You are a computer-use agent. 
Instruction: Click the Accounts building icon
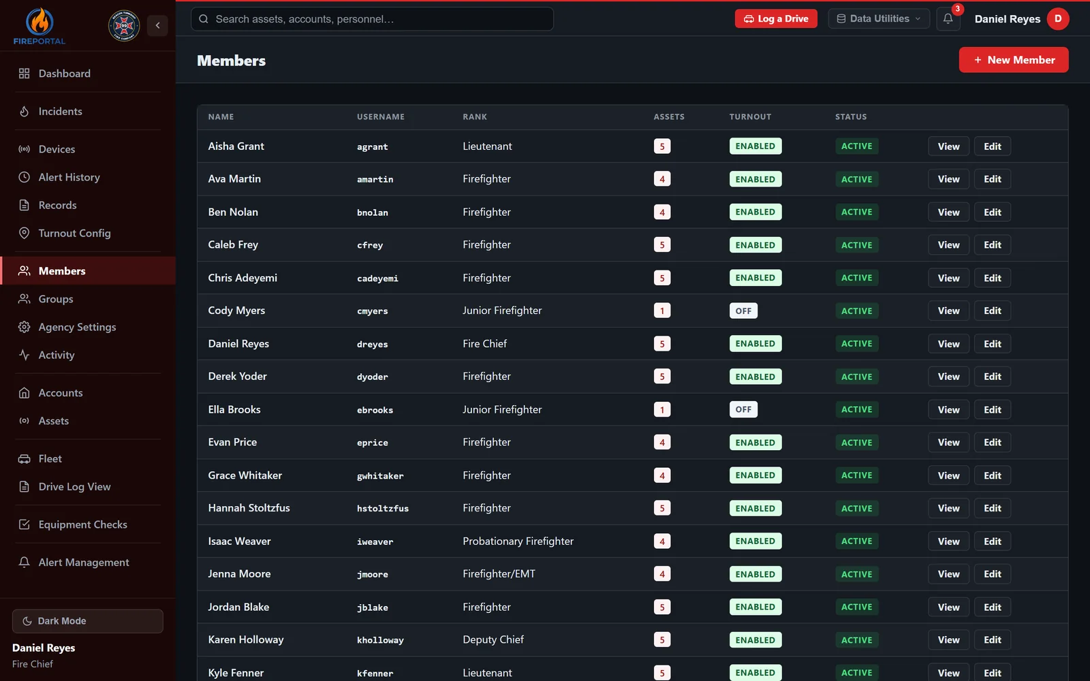pyautogui.click(x=25, y=393)
